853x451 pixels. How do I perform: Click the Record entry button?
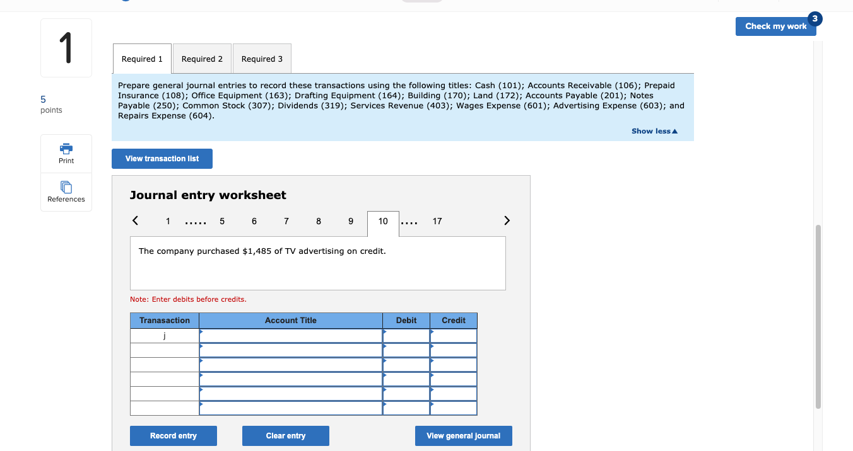pyautogui.click(x=174, y=436)
